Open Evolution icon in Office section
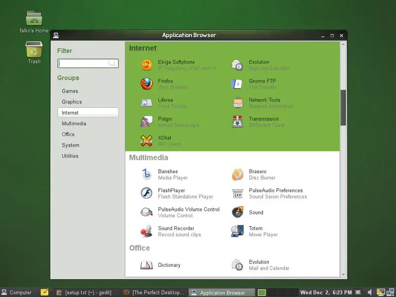The height and width of the screenshot is (297, 396). pos(238,265)
